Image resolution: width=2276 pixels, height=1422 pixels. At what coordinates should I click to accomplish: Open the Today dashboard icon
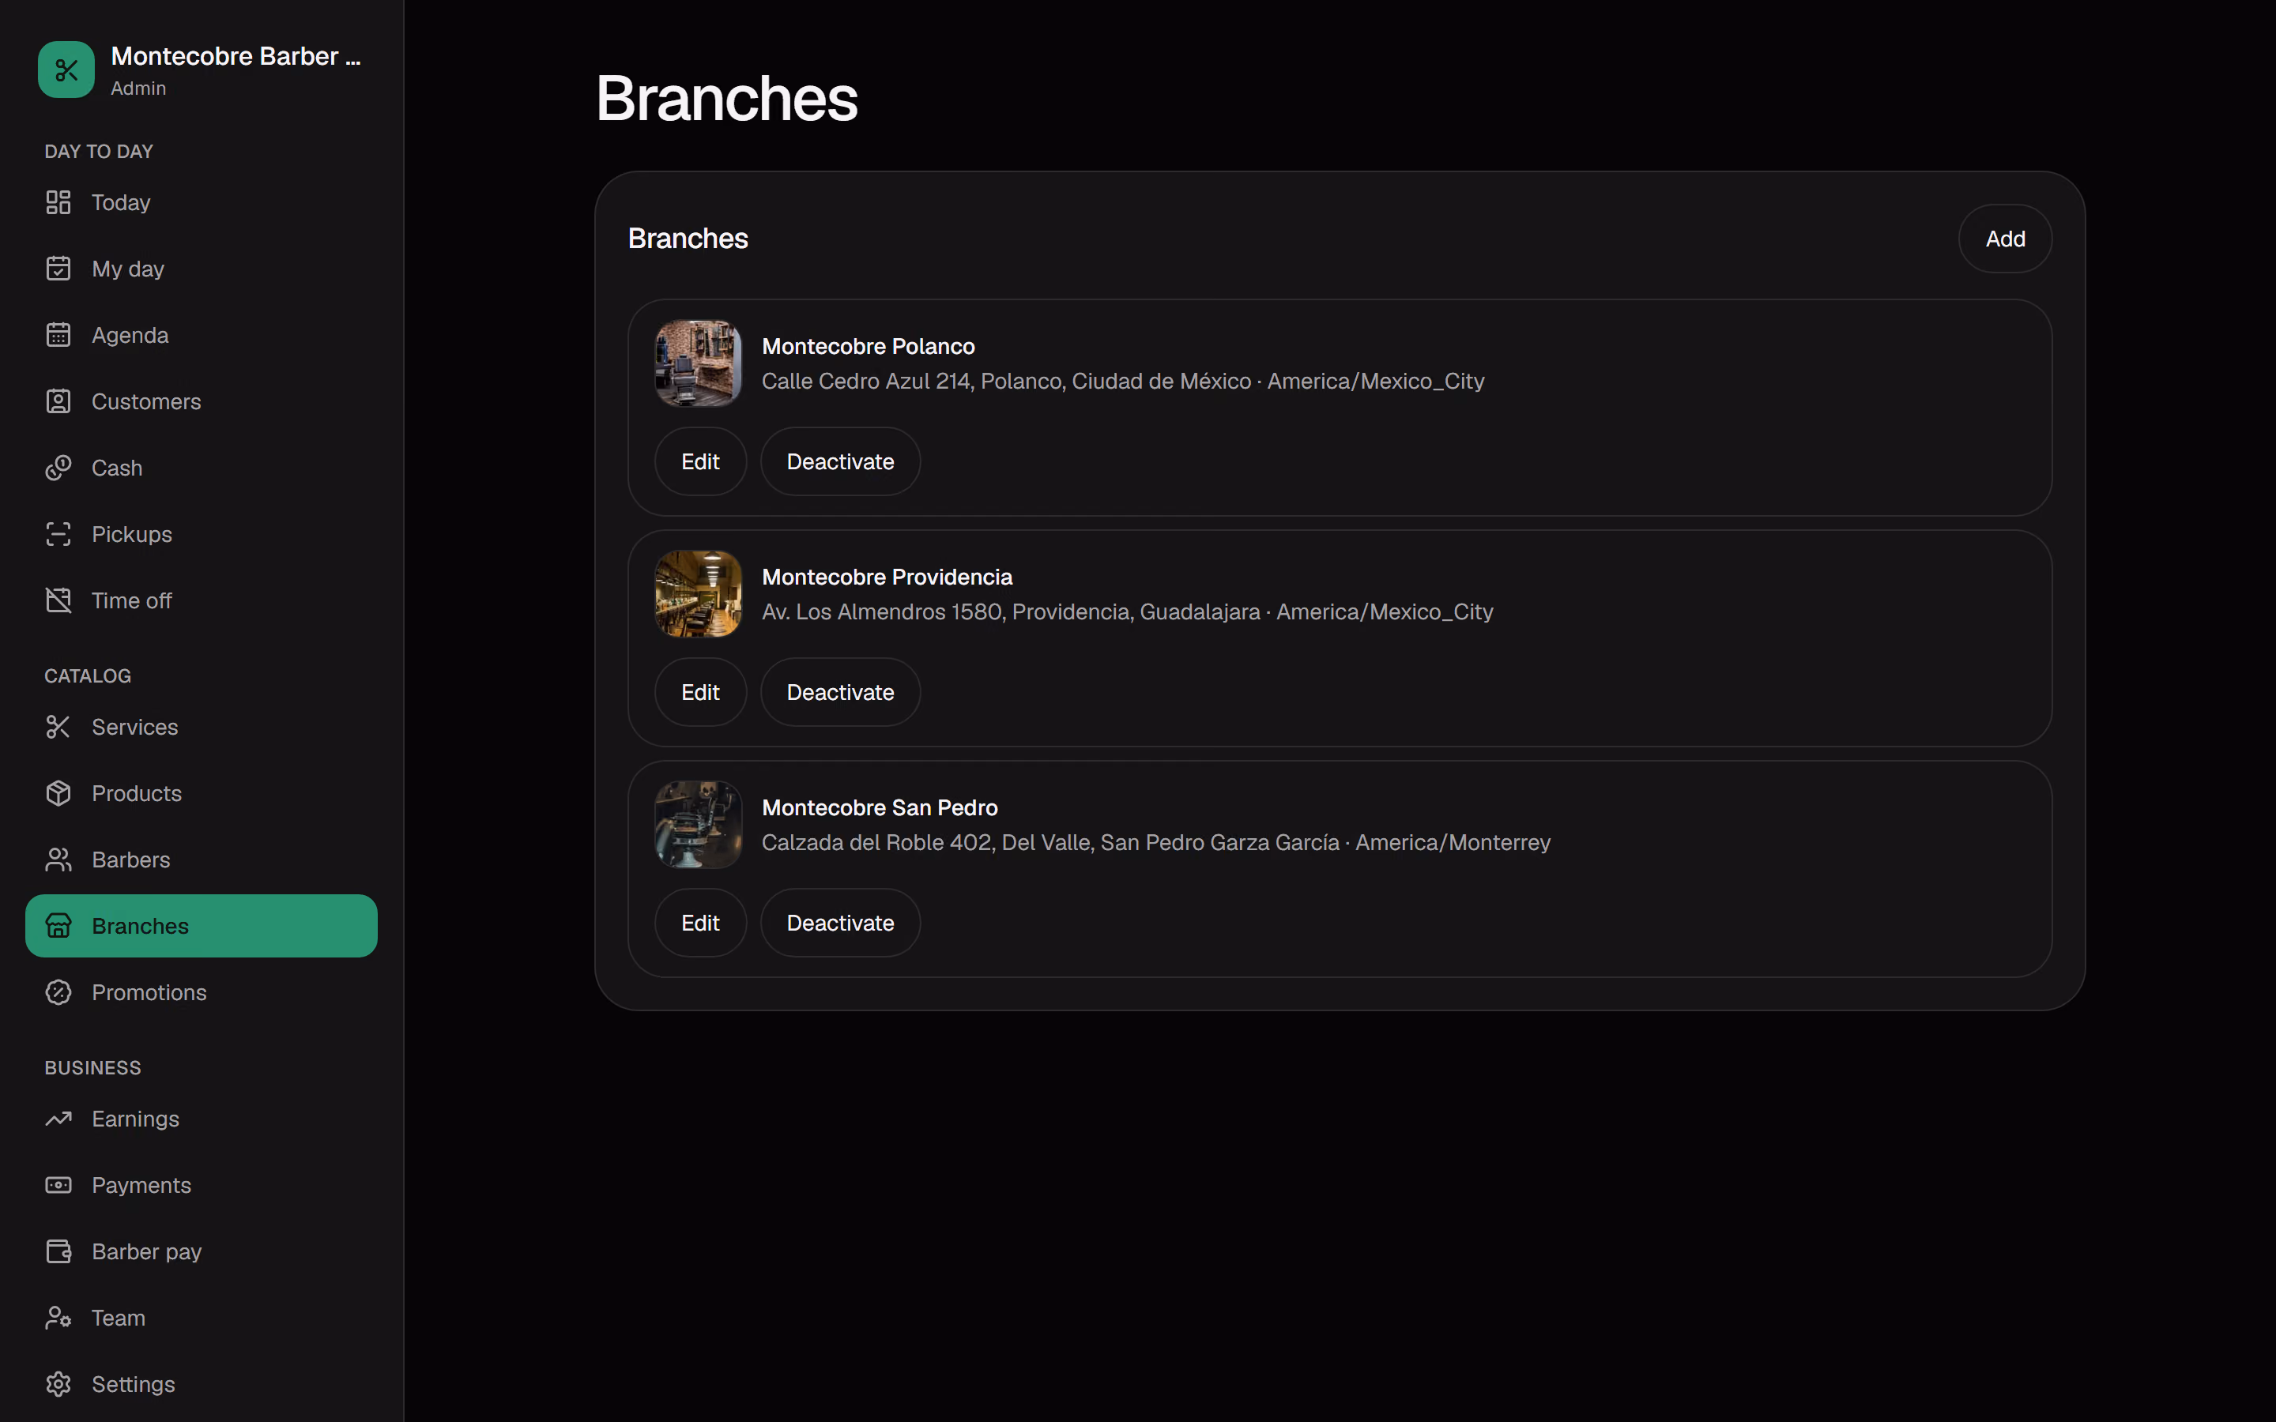tap(58, 202)
